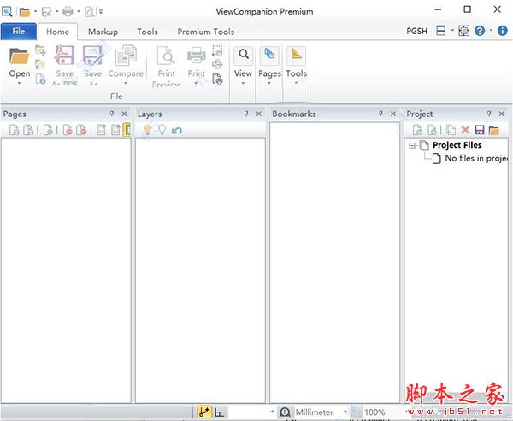Switch to the Home ribbon tab
This screenshot has width=513, height=421.
[x=57, y=32]
